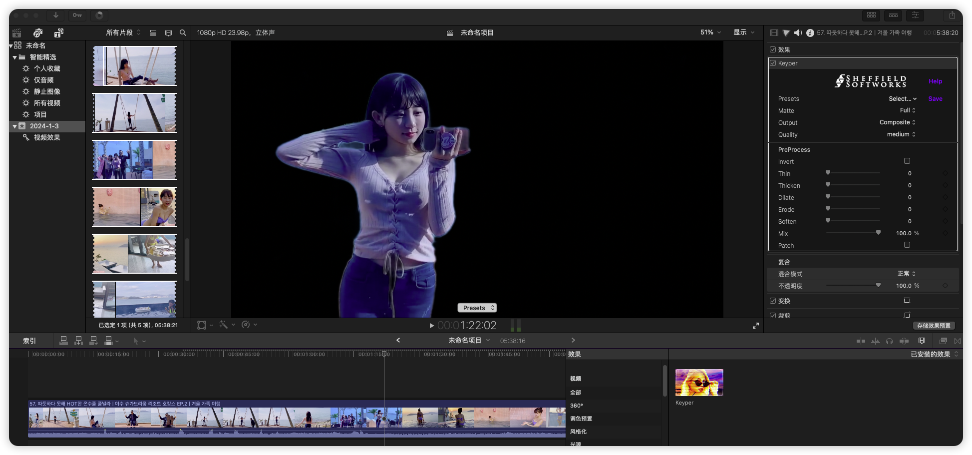Screen dimensions: 972x455
Task: Open the import media arrow button
Action: click(56, 15)
